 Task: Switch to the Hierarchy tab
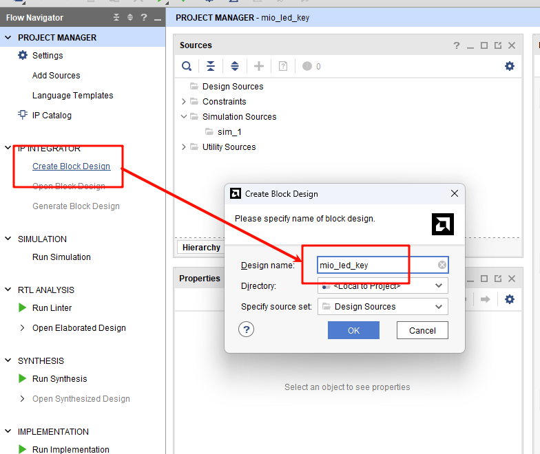point(201,248)
